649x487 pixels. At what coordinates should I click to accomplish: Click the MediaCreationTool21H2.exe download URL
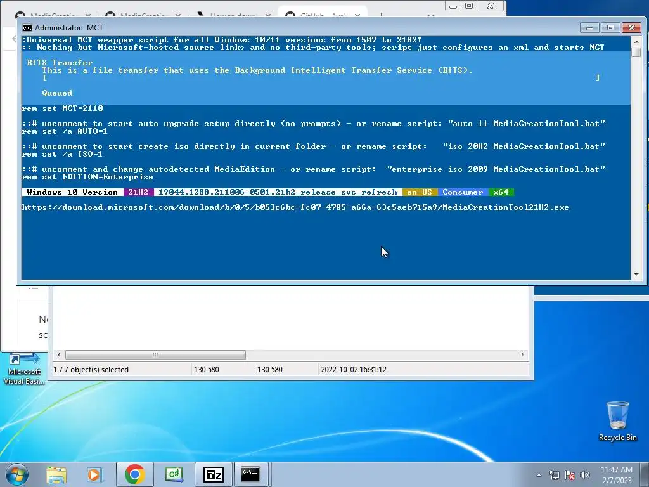click(295, 207)
